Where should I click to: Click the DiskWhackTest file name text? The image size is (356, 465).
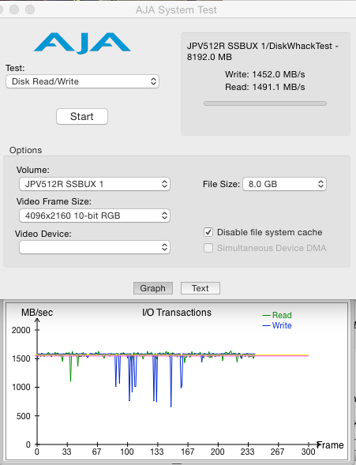click(262, 51)
